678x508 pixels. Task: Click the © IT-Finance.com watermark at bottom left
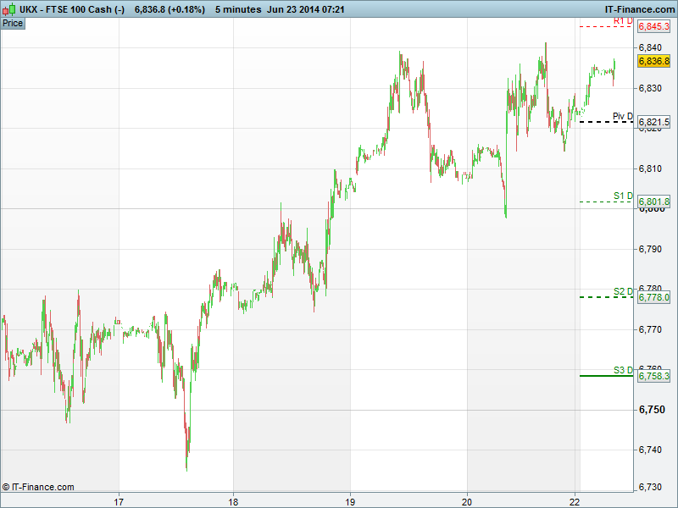[x=39, y=487]
